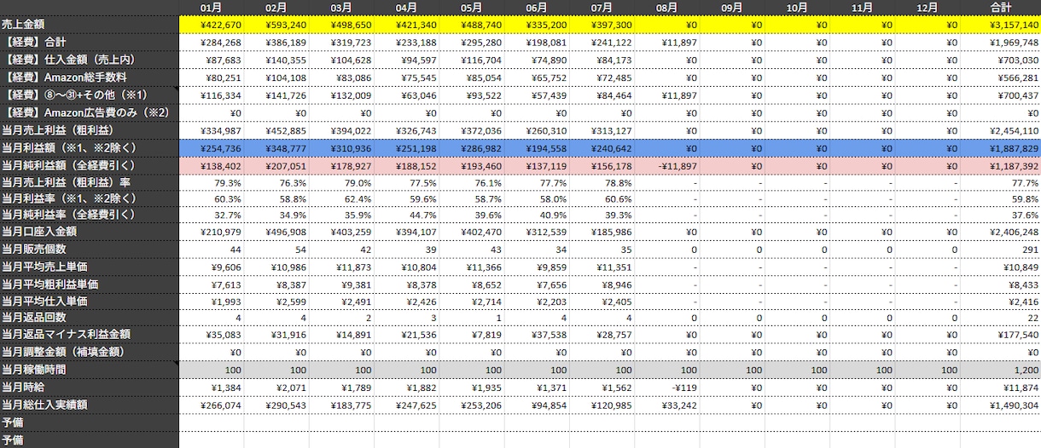The image size is (1041, 448).
Task: Click the pink August net profit -¥11,897
Action: 667,164
